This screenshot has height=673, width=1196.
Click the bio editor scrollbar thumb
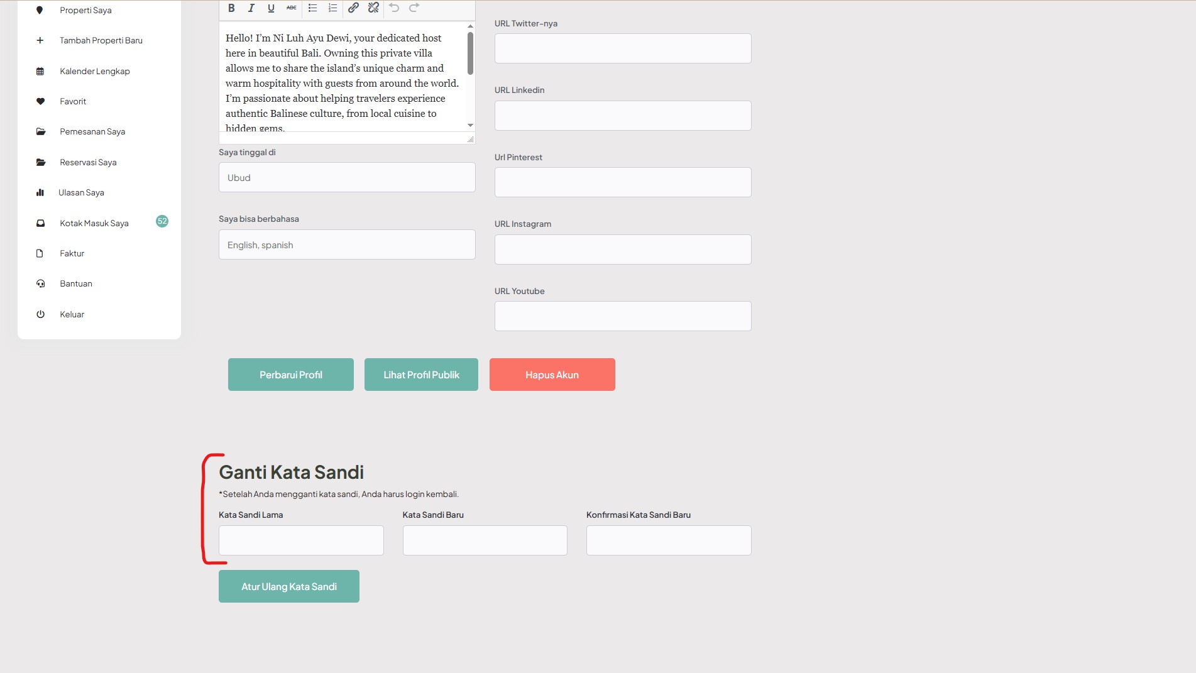pyautogui.click(x=470, y=53)
